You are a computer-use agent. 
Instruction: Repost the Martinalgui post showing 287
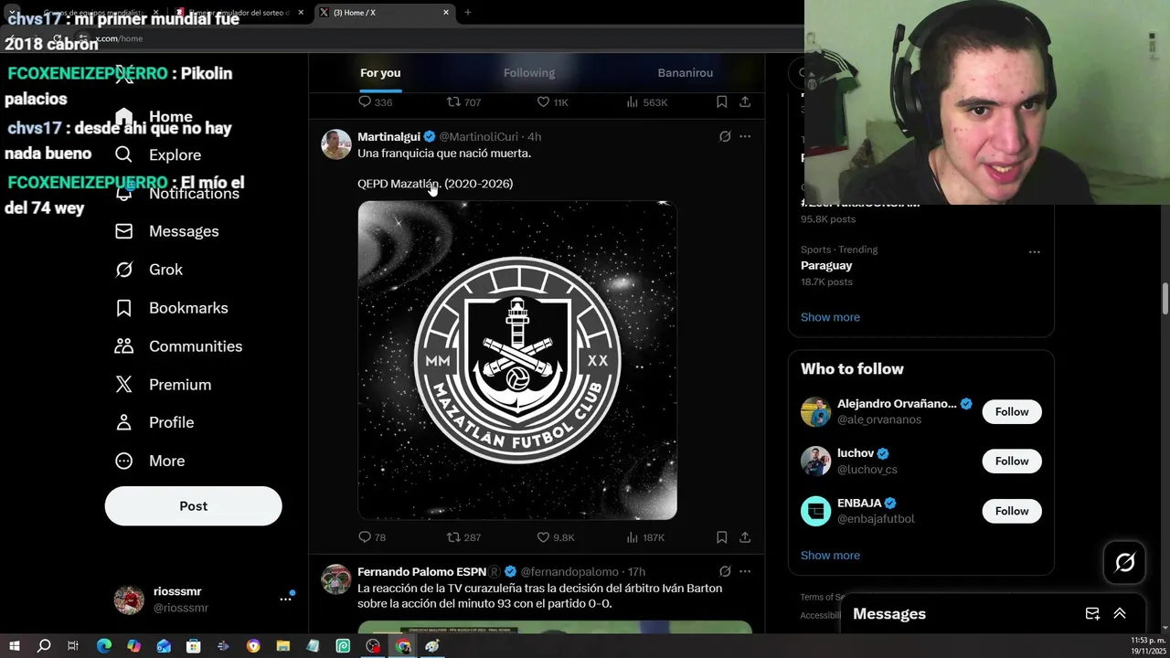click(x=463, y=537)
